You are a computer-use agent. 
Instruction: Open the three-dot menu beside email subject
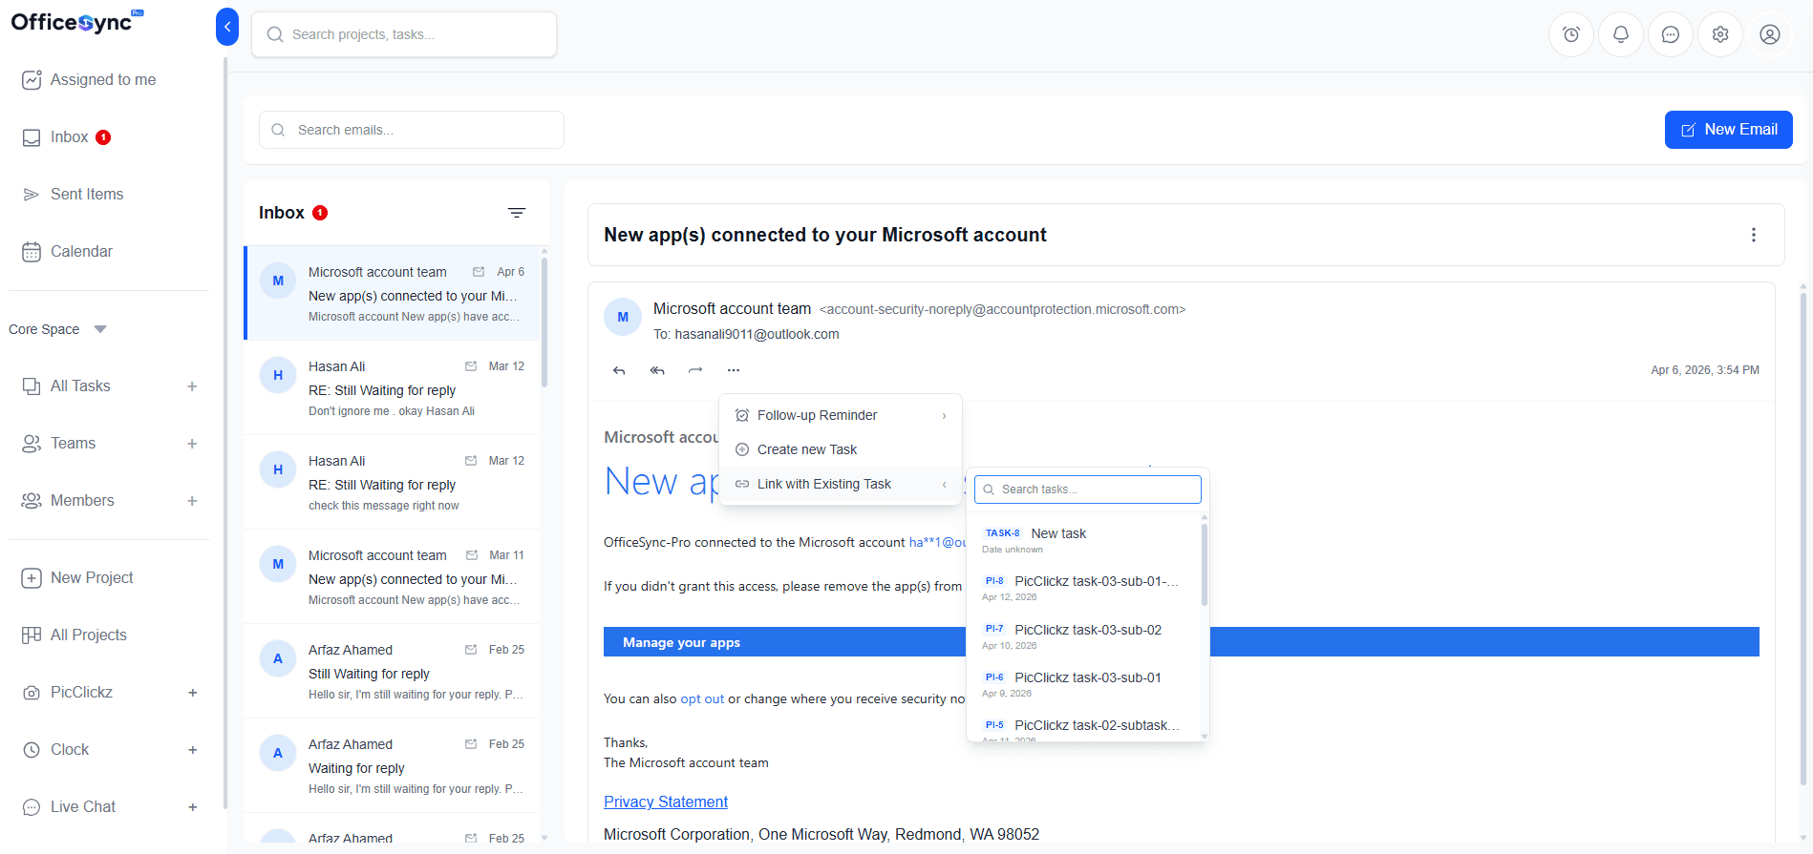(x=1754, y=235)
